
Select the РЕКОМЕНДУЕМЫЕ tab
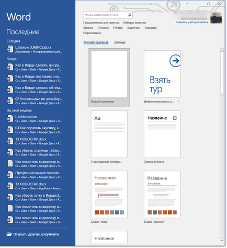coord(96,43)
